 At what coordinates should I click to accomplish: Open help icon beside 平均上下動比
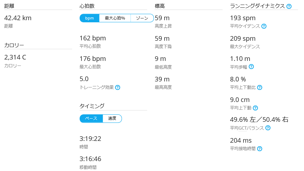tap(260, 87)
